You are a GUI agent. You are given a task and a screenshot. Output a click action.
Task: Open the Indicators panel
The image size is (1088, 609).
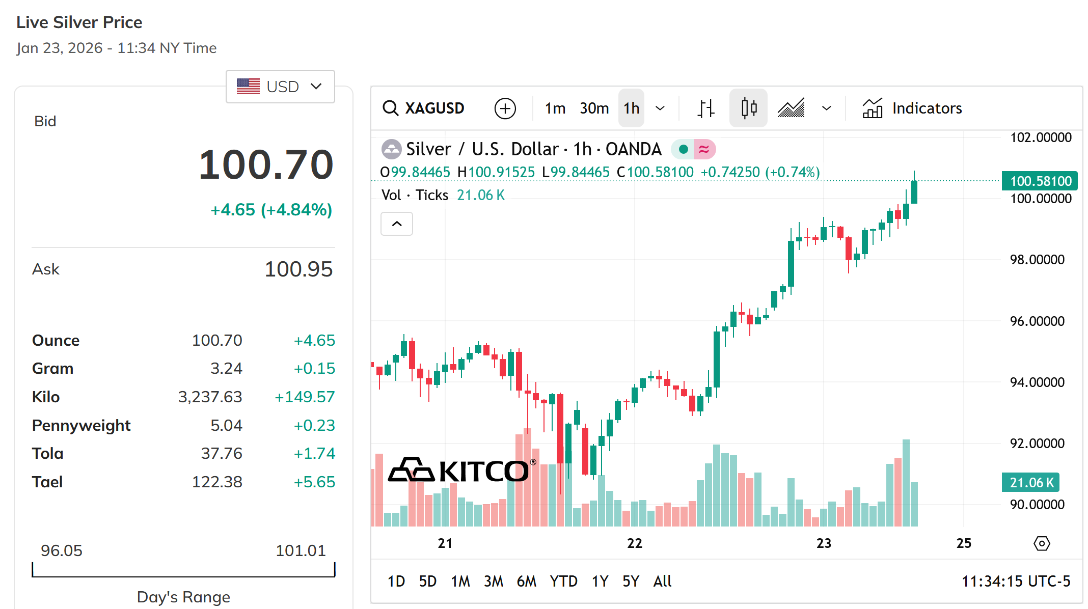pyautogui.click(x=912, y=108)
